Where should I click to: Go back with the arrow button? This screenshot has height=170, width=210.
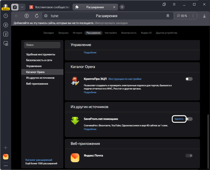17,16
